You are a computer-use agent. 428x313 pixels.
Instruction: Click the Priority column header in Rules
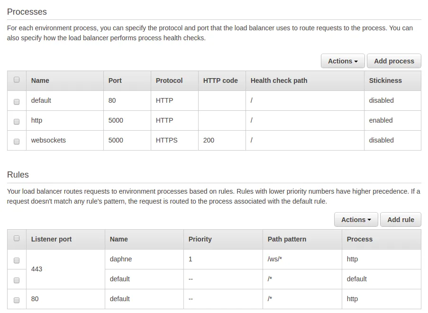click(x=200, y=239)
